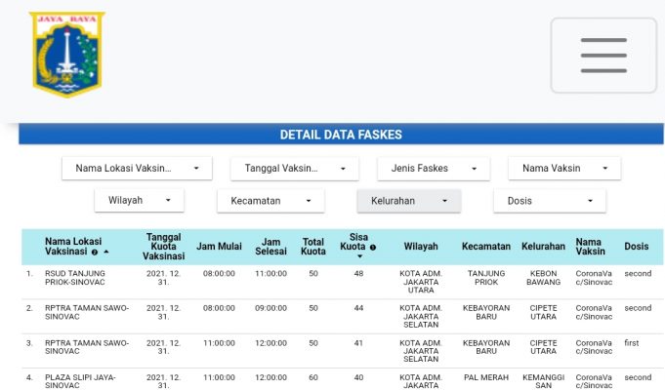The width and height of the screenshot is (665, 390).
Task: Open the Dosis filter dropdown
Action: pos(550,201)
